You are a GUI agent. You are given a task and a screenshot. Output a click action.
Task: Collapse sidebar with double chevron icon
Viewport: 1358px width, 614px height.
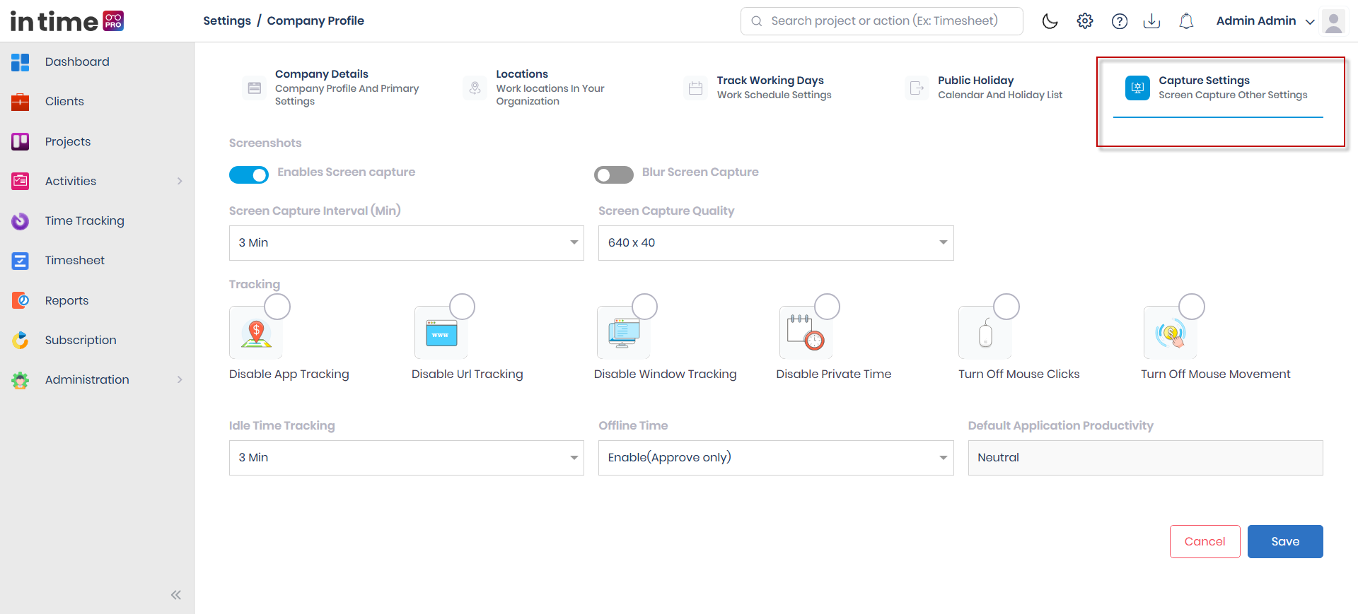(176, 595)
